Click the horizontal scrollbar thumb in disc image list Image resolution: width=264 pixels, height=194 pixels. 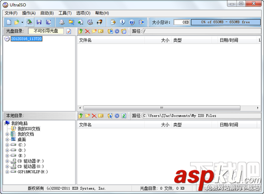click(162, 108)
